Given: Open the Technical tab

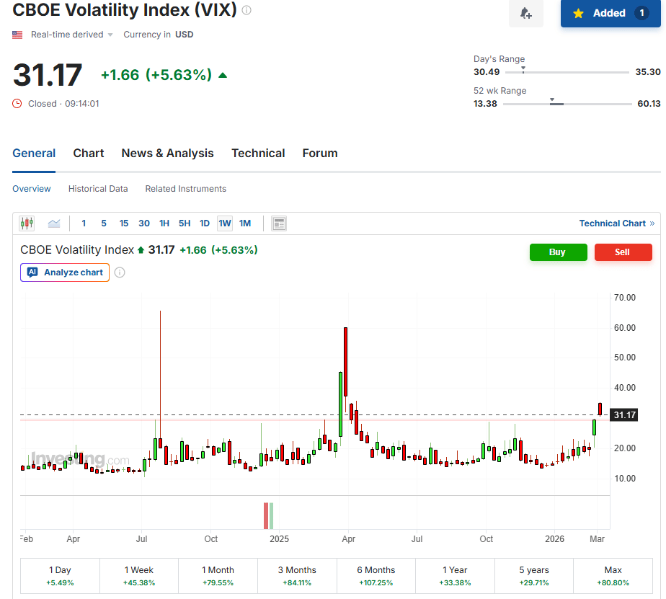Looking at the screenshot, I should [258, 154].
